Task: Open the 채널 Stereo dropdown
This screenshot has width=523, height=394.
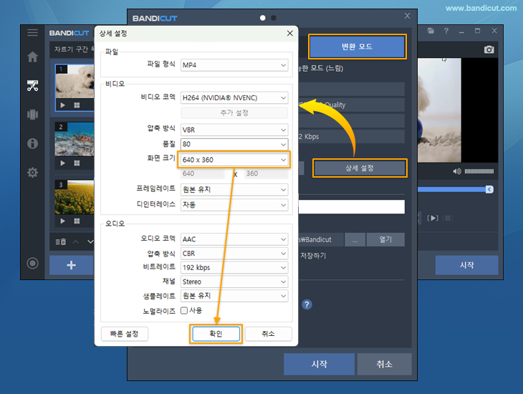Action: coord(234,282)
